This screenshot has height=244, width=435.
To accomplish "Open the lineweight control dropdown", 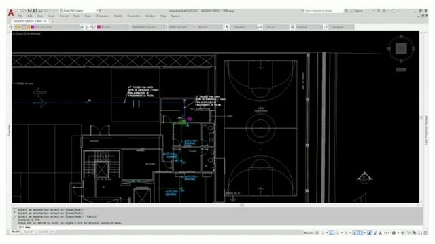I will point(181,27).
